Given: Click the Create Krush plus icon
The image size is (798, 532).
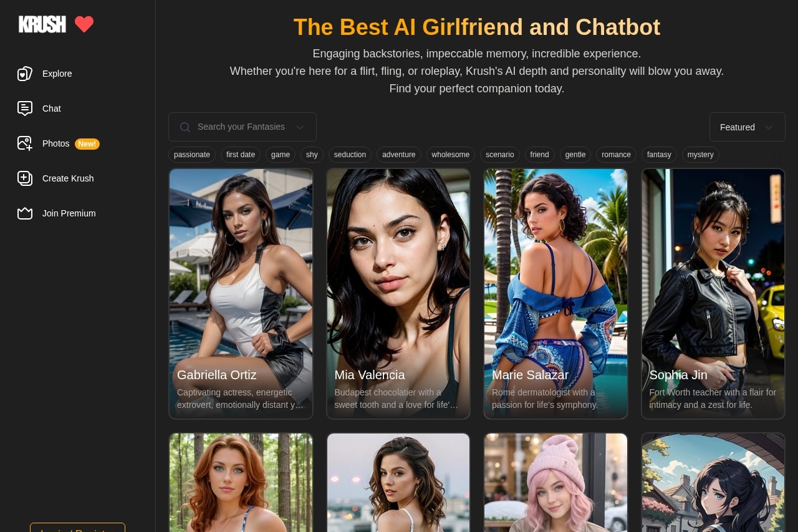Looking at the screenshot, I should pos(25,178).
